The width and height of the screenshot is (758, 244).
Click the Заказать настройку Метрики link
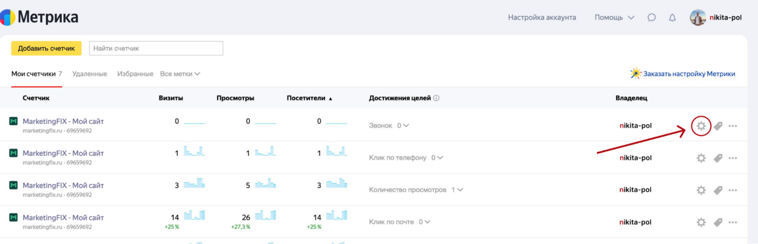point(689,74)
